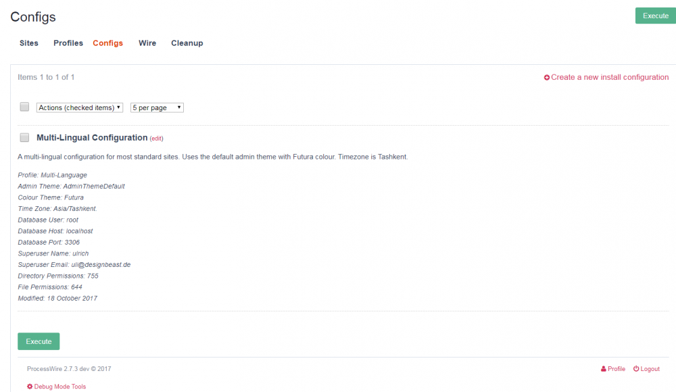
Task: Switch to the Profiles tab
Action: click(68, 43)
